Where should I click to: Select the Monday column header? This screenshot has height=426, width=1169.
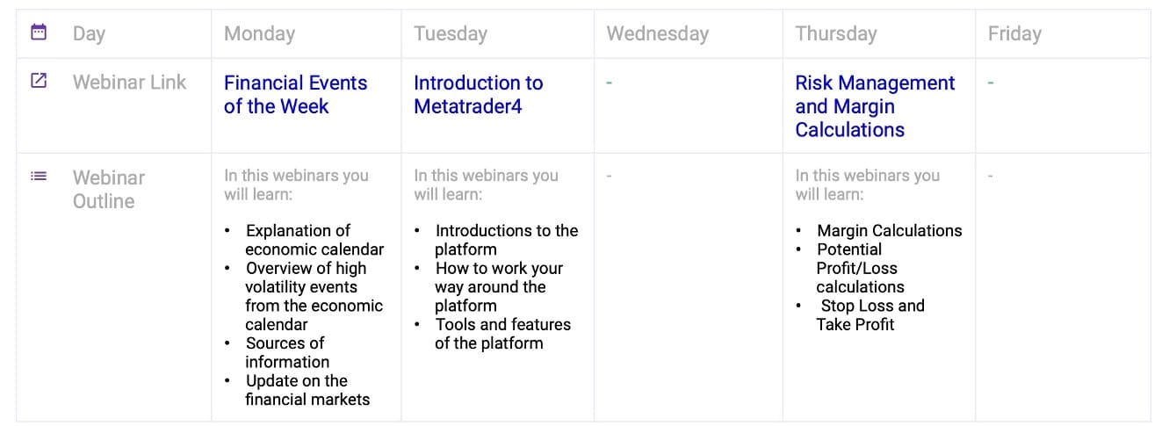coord(259,34)
